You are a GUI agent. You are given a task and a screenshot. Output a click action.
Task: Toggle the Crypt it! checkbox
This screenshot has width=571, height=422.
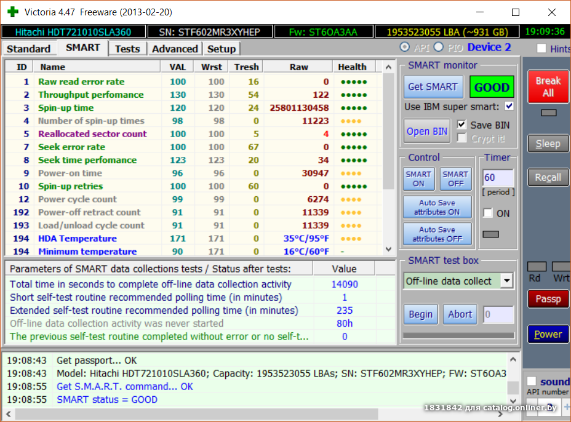tap(461, 138)
